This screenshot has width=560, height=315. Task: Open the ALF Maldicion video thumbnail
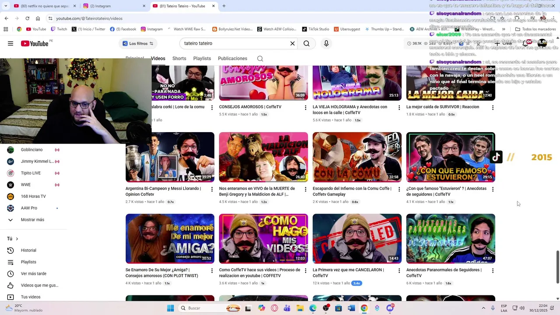pyautogui.click(x=263, y=157)
